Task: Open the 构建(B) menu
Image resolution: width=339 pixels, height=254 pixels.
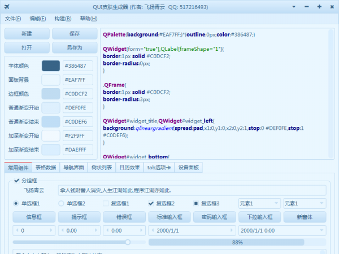Action: click(x=63, y=19)
